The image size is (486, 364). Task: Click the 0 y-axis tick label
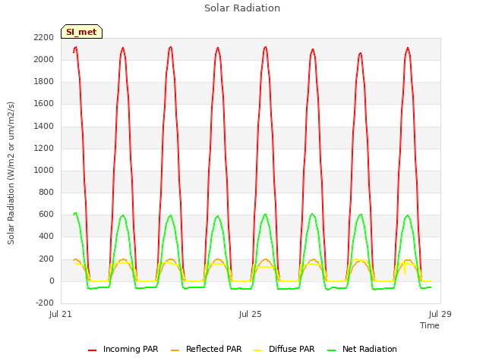(x=52, y=281)
